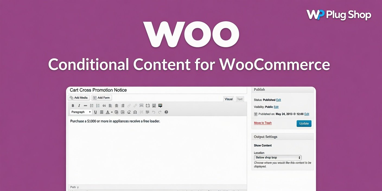The width and height of the screenshot is (382, 191).
Task: Click the text color 'A' icon
Action: tap(108, 112)
